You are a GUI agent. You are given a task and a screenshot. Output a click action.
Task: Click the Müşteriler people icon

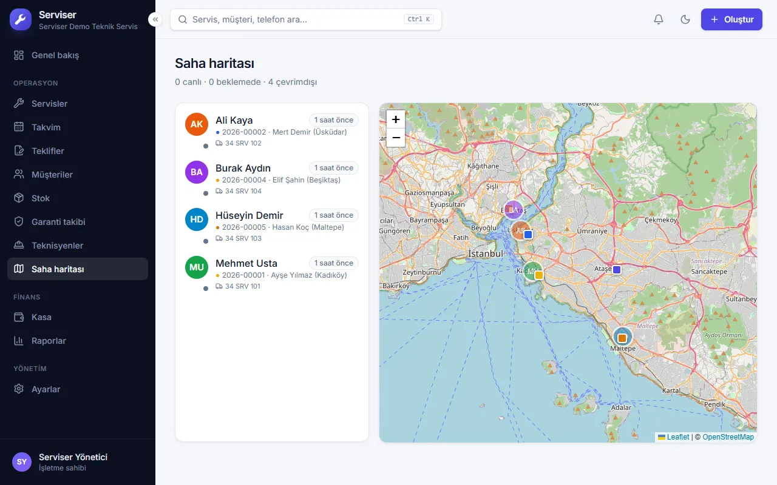(x=19, y=175)
